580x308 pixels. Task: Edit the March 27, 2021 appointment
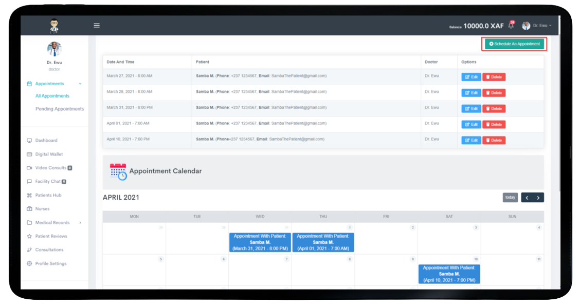coord(471,77)
